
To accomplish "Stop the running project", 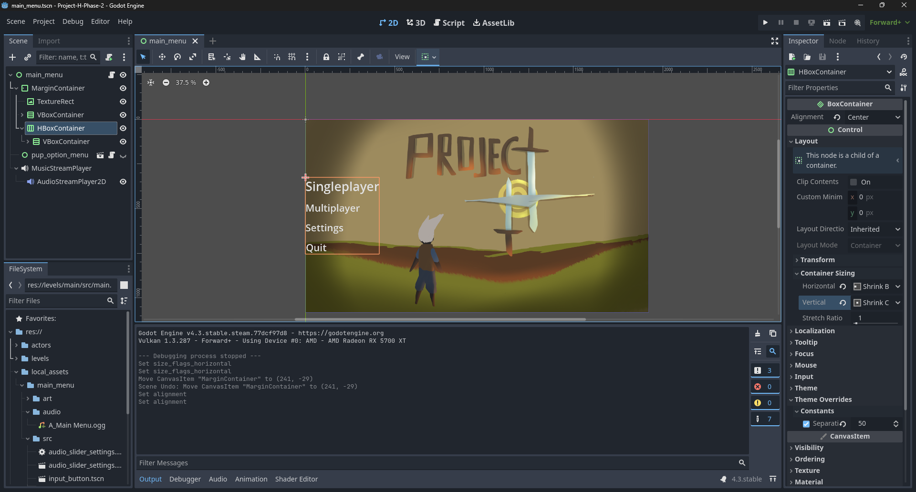I will click(796, 22).
